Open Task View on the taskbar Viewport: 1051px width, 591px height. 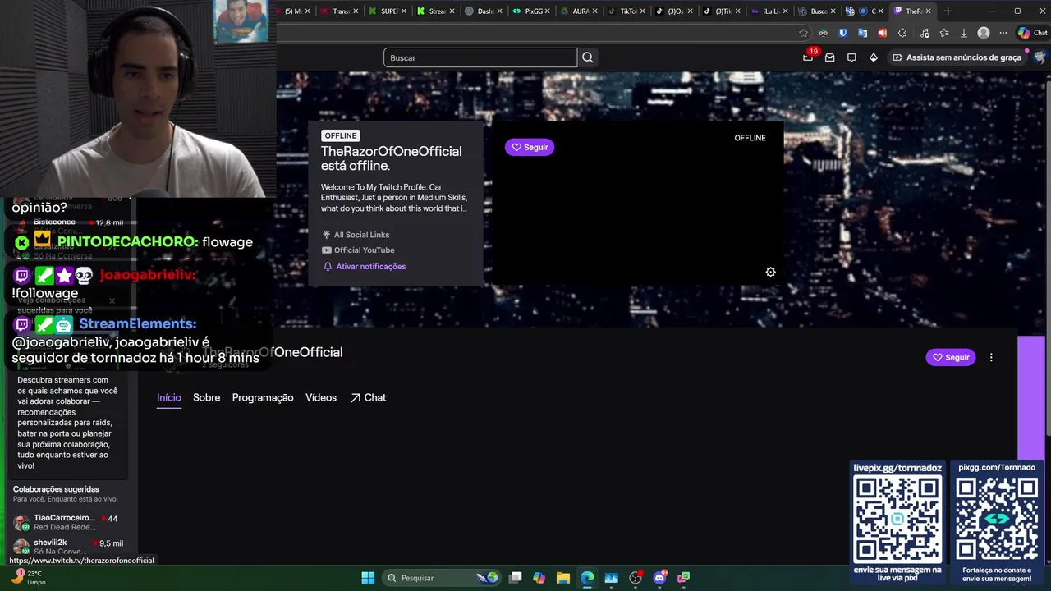[515, 578]
